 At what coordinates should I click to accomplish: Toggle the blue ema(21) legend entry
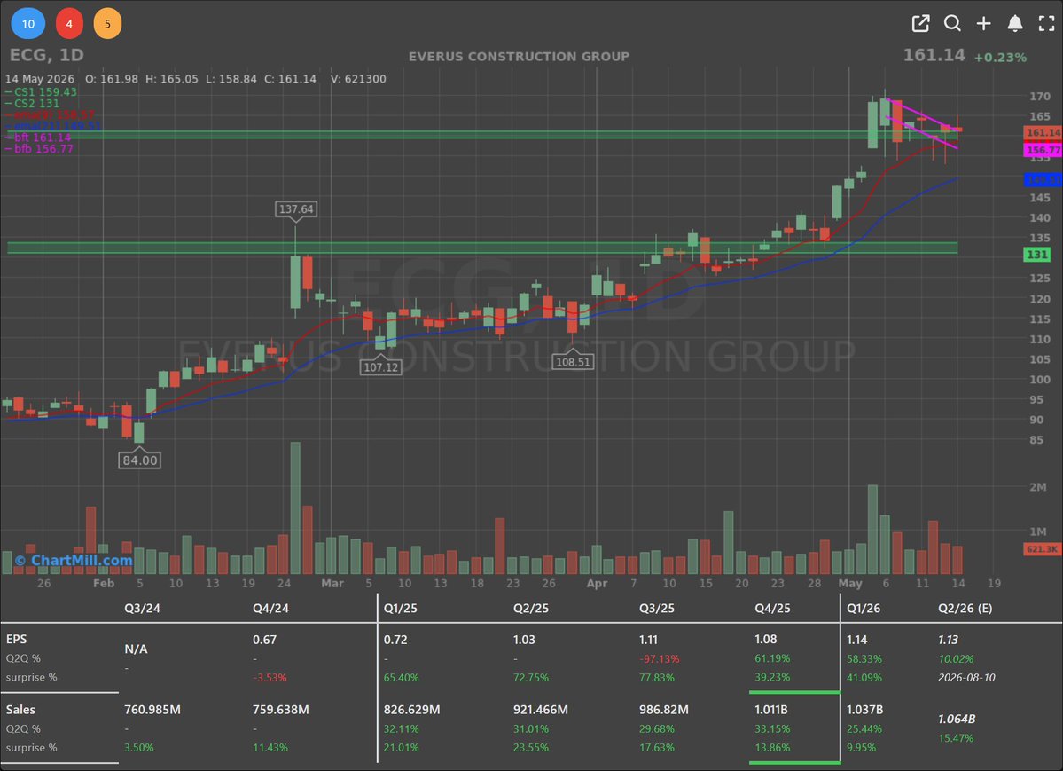(x=53, y=126)
